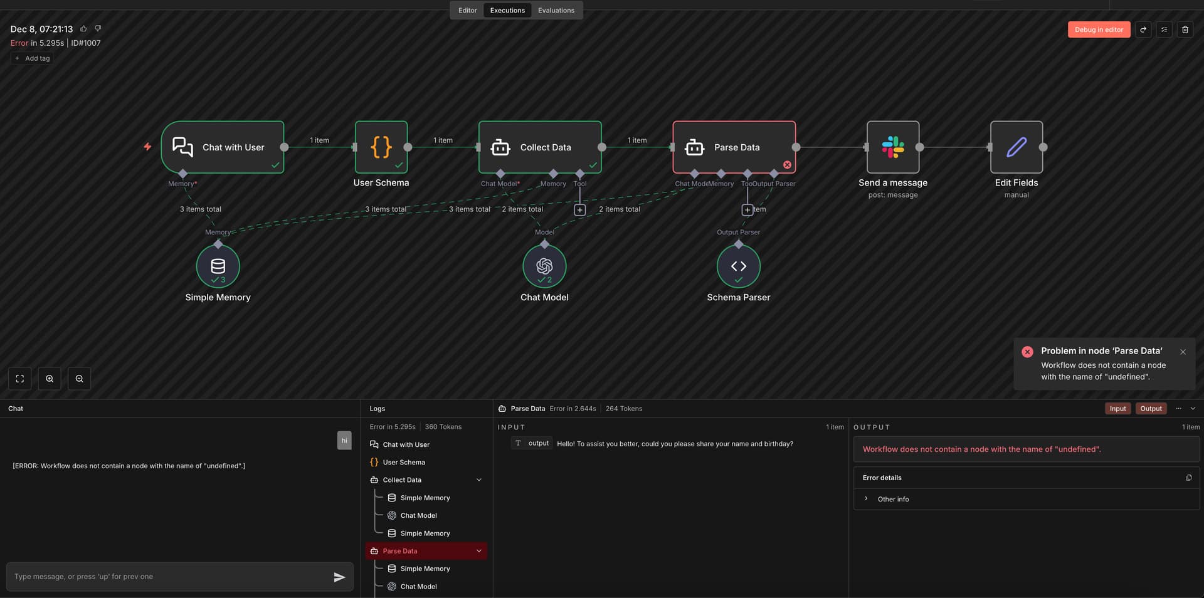Screen dimensions: 1204x598
Task: Select the Slack Send a message node
Action: 893,147
